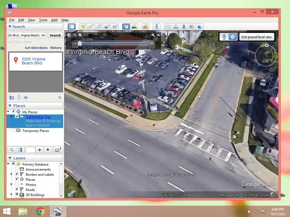290x217 pixels.
Task: Move selected place up arrow
Action: pyautogui.click(x=40, y=150)
